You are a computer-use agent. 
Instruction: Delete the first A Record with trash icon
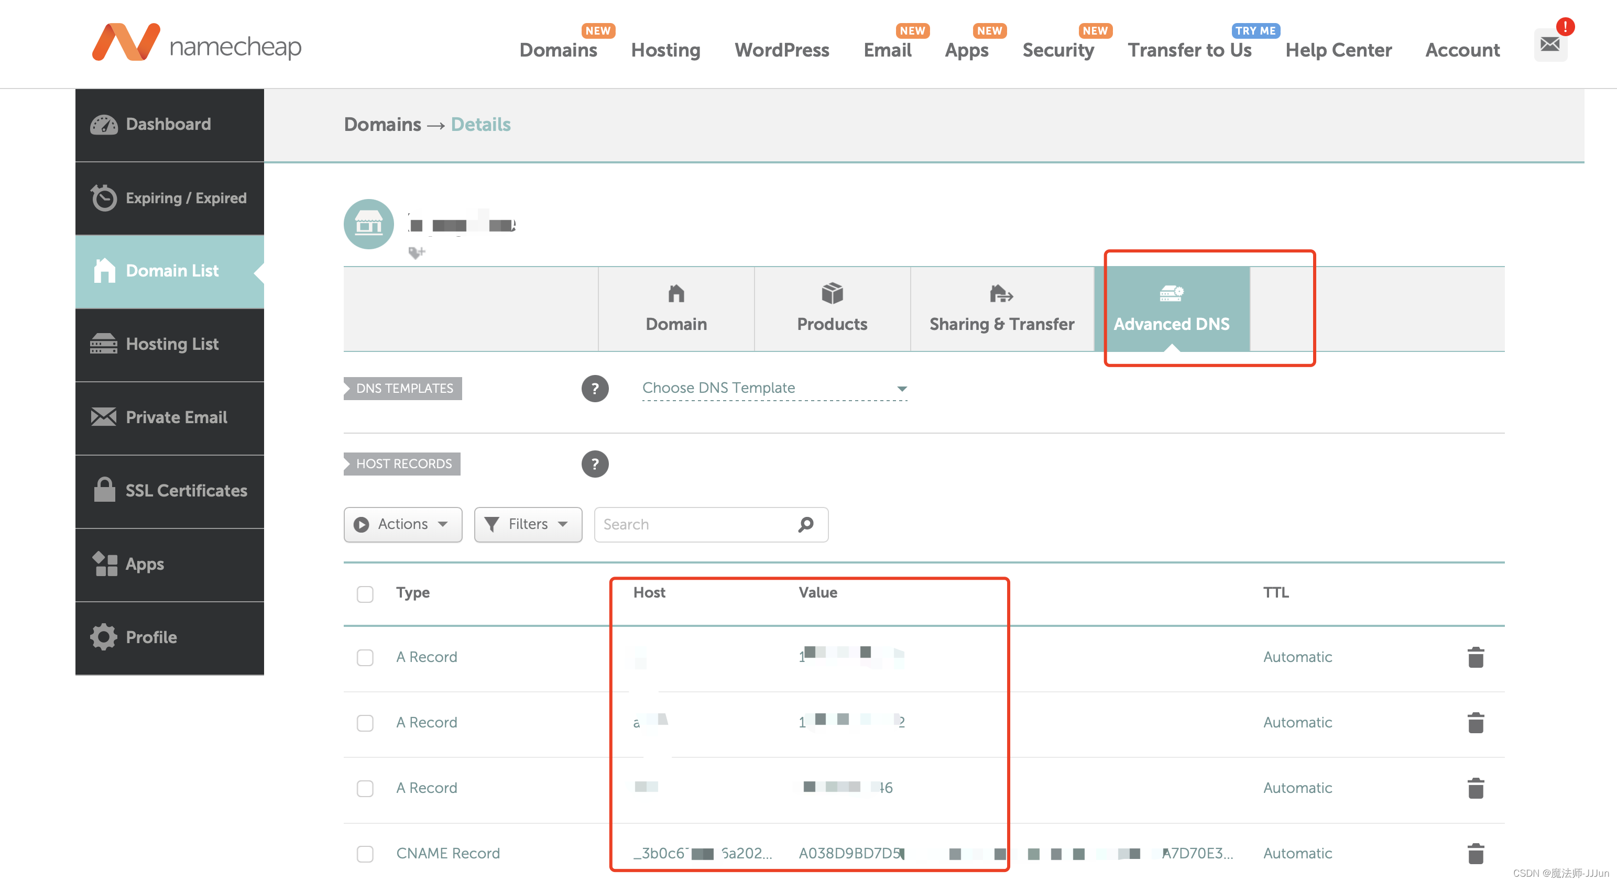point(1476,657)
